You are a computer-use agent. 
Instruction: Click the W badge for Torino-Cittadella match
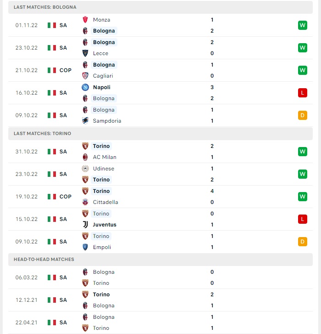[x=303, y=197]
